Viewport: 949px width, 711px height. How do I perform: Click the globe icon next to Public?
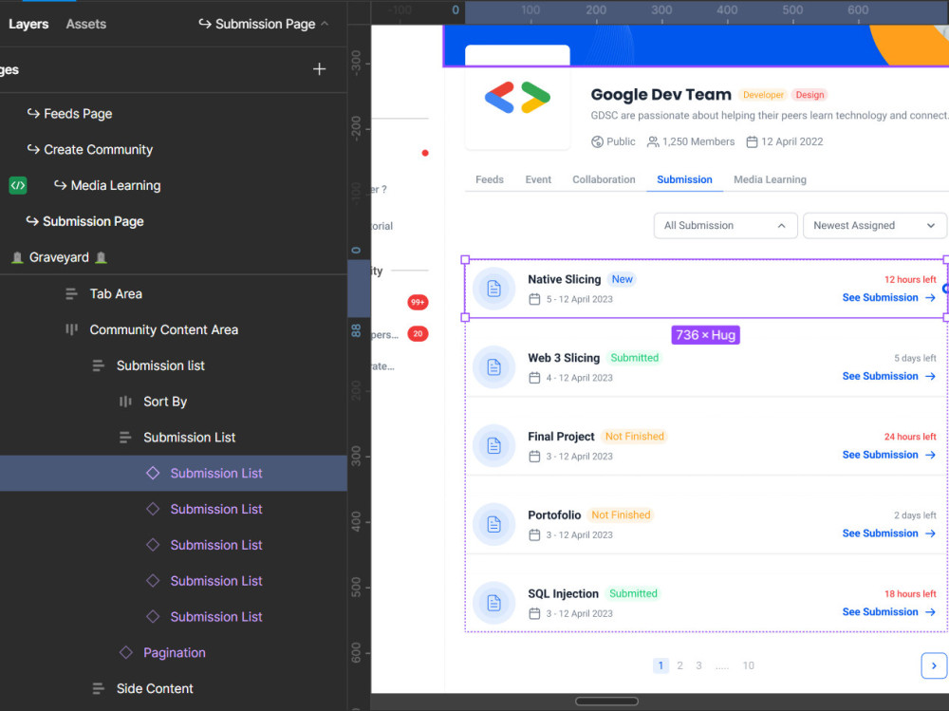pos(597,141)
